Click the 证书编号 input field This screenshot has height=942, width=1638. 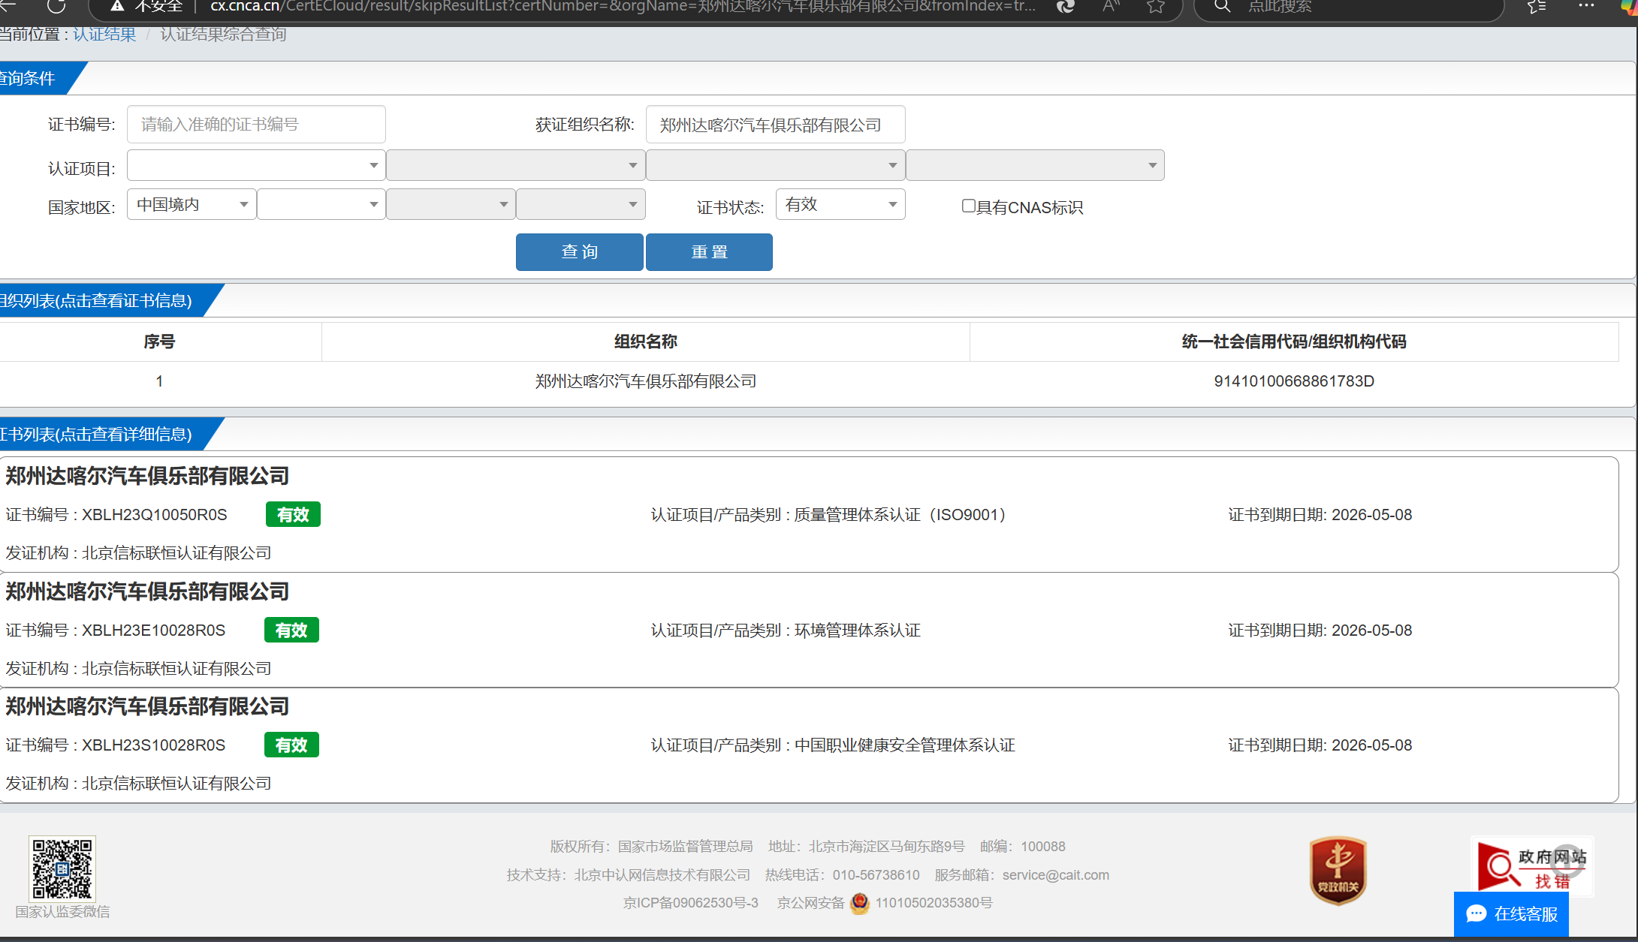[x=256, y=125]
